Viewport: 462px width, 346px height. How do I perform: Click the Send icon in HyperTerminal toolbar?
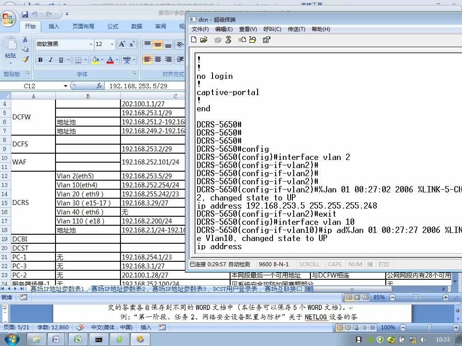(242, 40)
